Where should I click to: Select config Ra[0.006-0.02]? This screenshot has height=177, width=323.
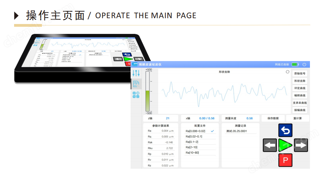coord(200,131)
